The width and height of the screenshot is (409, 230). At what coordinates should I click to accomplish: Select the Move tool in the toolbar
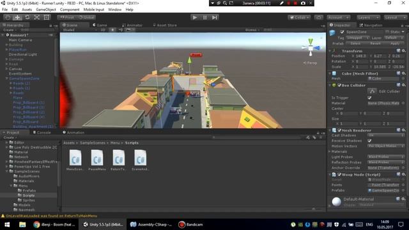(17, 17)
